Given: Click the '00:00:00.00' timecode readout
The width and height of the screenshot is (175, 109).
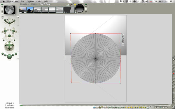Looking at the screenshot, I should 10,108.
